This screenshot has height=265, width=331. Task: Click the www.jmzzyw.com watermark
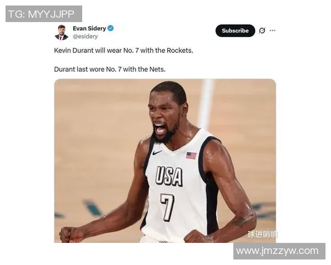tap(279, 251)
